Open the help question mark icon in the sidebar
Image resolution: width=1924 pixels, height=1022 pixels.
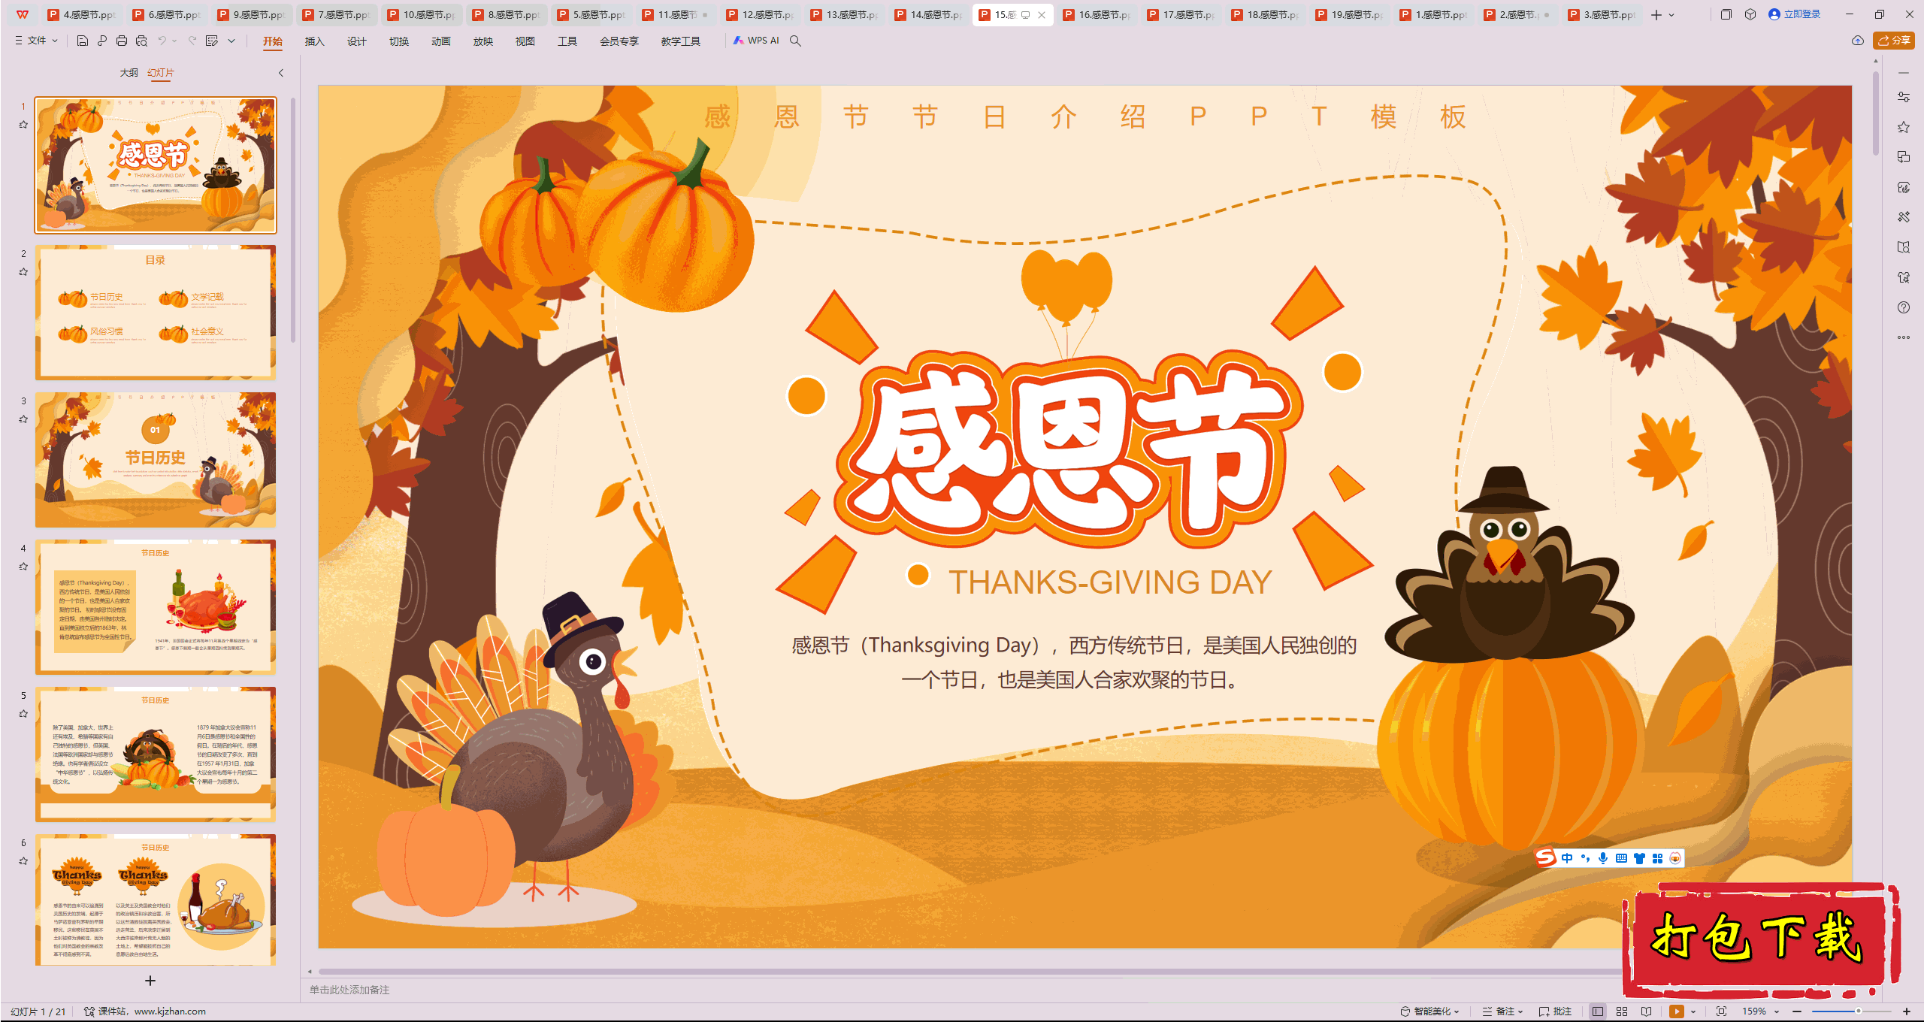pyautogui.click(x=1904, y=307)
